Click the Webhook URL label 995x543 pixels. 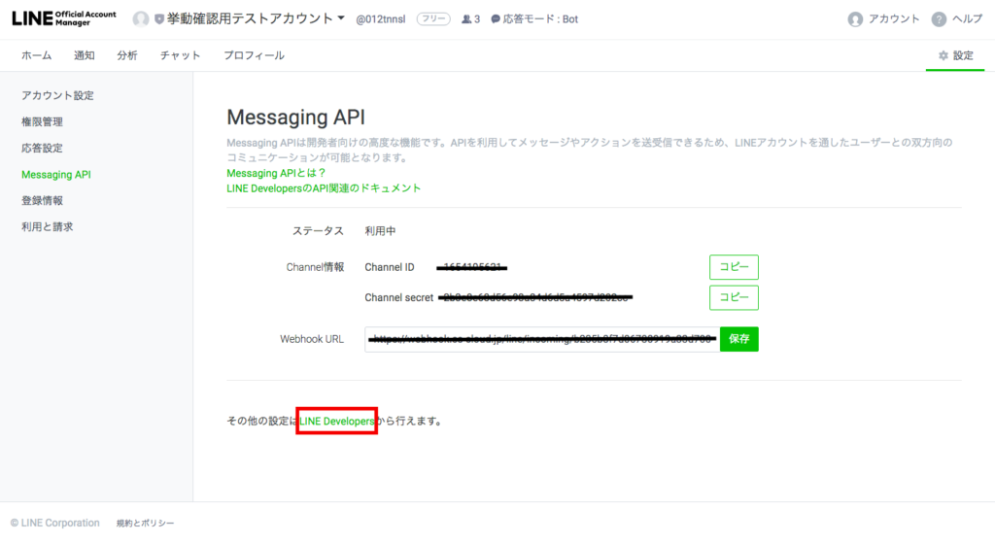coord(312,339)
